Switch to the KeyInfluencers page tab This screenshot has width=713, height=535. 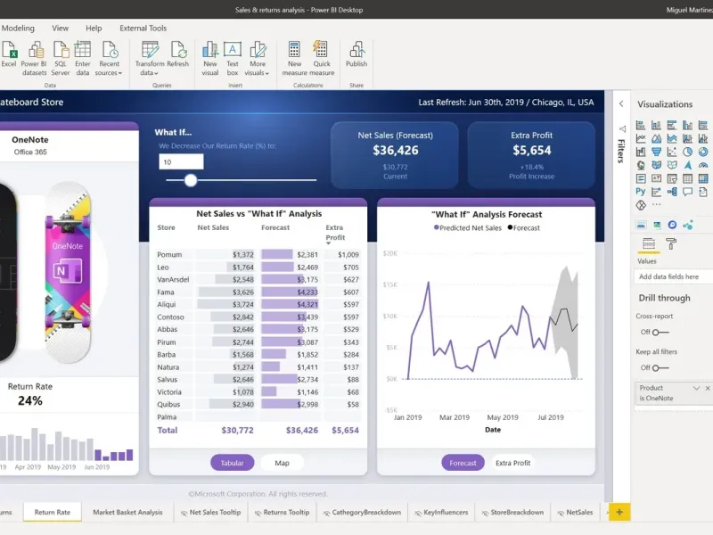click(x=441, y=512)
